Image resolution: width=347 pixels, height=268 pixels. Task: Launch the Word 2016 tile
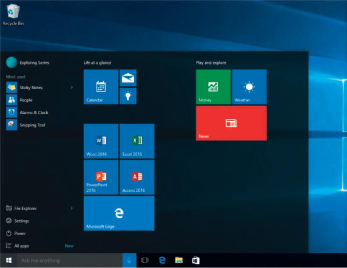101,141
